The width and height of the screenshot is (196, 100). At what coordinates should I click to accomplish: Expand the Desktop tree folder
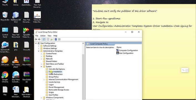tap(41, 56)
